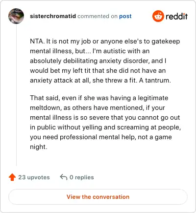The height and width of the screenshot is (213, 196).
Task: Click the "View the conversation" button
Action: pyautogui.click(x=98, y=197)
